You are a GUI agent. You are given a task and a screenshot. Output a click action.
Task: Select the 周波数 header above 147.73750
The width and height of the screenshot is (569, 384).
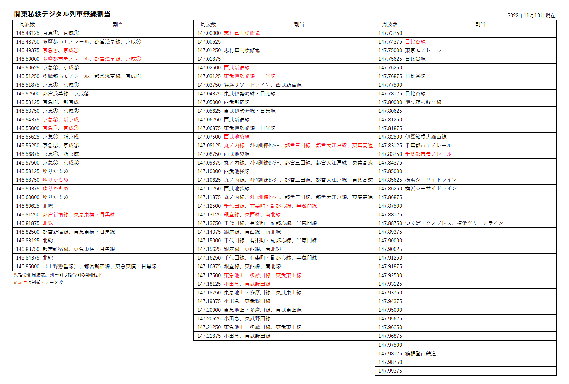(x=389, y=25)
